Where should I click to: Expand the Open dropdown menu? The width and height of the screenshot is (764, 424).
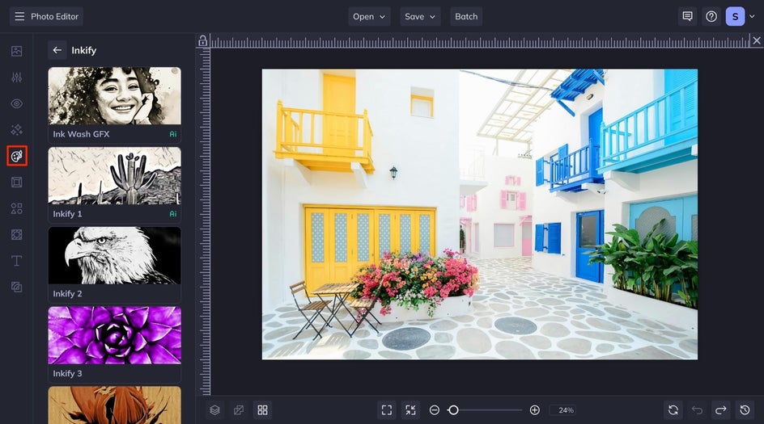[369, 16]
